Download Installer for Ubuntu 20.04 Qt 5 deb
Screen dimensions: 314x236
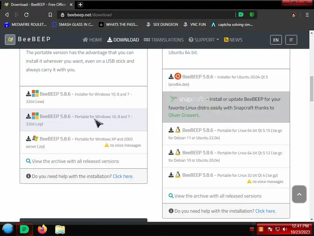coord(226,80)
